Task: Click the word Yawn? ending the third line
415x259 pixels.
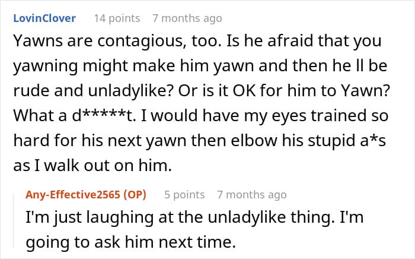Action: pos(365,91)
